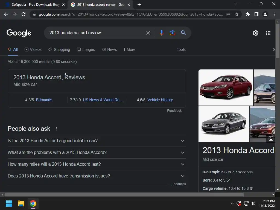Expand 'What are the problems with a 2013 Honda Accord?'
Screen dimensions: 280x210
pyautogui.click(x=97, y=153)
